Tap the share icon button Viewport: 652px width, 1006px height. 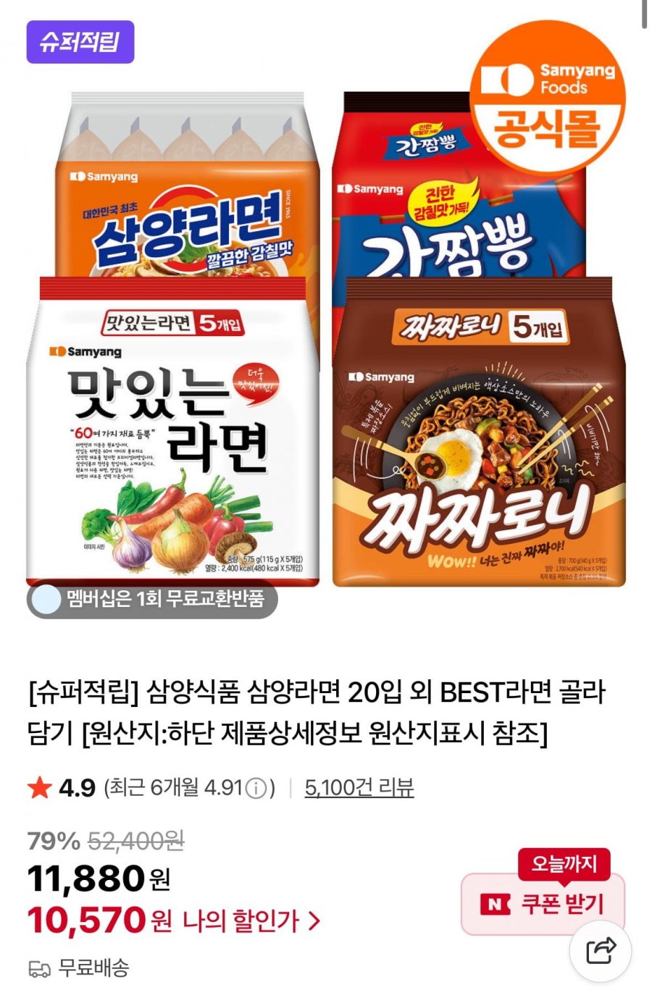pos(600,951)
